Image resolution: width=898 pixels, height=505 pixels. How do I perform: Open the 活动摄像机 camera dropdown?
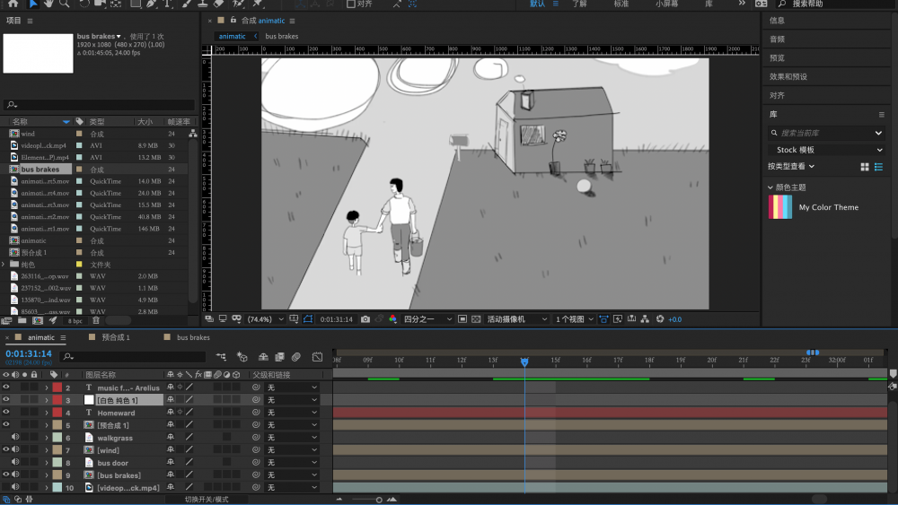517,319
